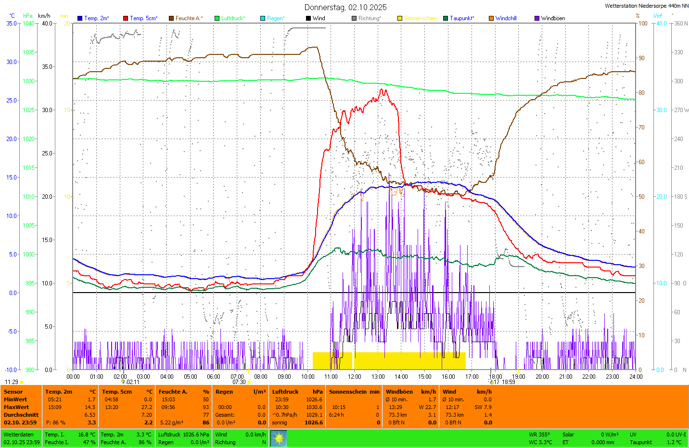
Task: Click the Donnerstag, 02.10.2025 chart title
Action: tap(345, 7)
